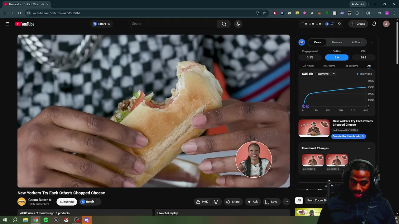Open the Chrome three-dot menu

[394, 13]
